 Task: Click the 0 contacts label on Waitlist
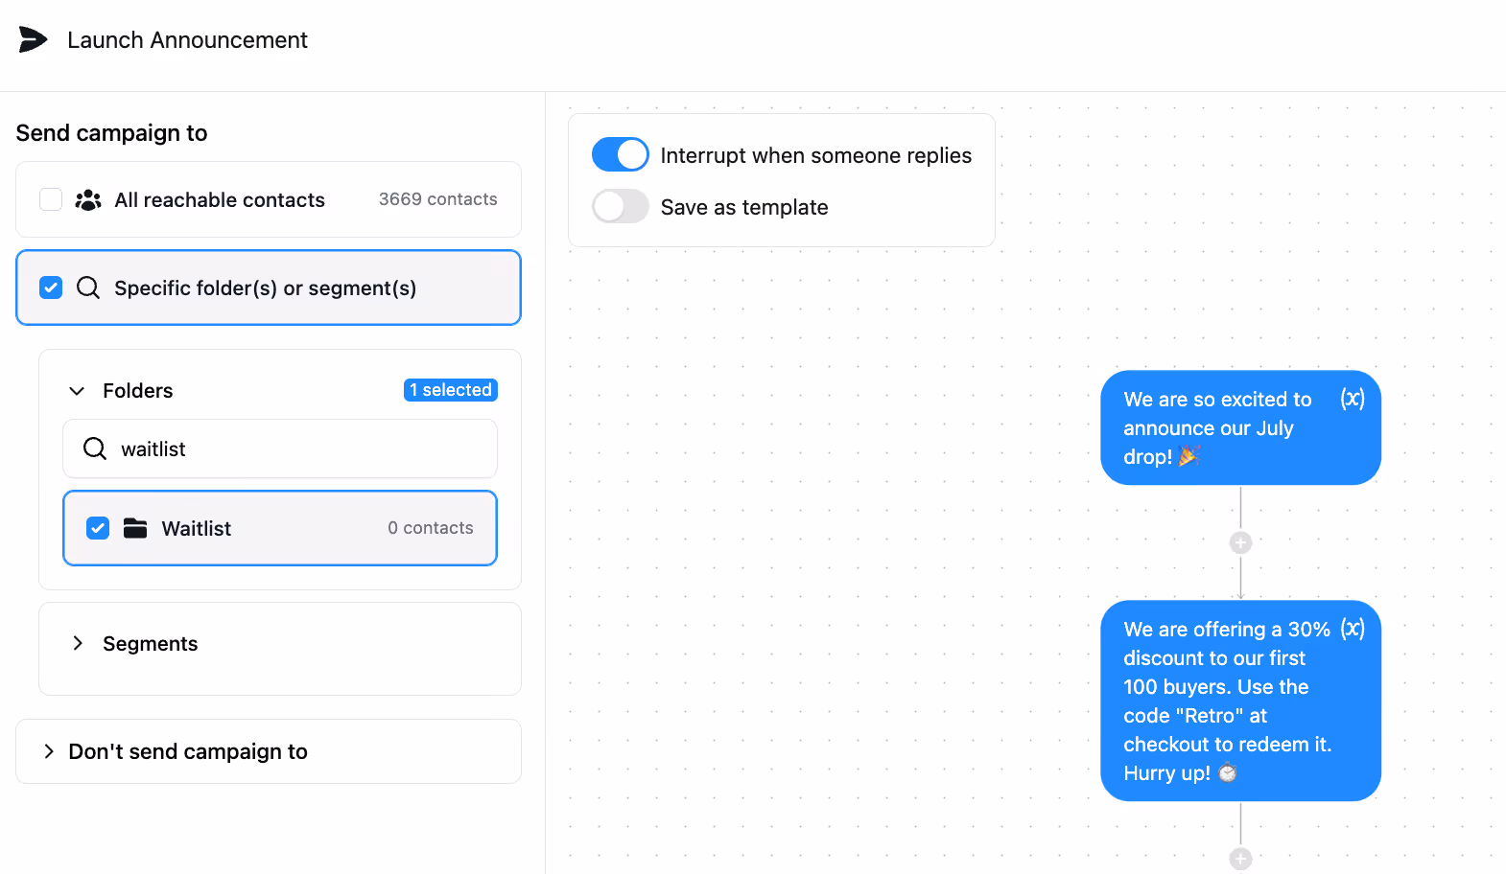[431, 528]
